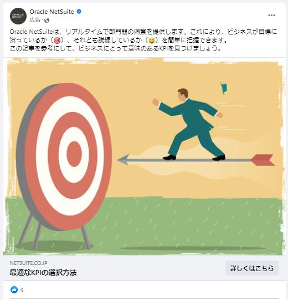Image resolution: width=288 pixels, height=300 pixels.
Task: Click the 詳しくはこちら button
Action: (x=252, y=268)
